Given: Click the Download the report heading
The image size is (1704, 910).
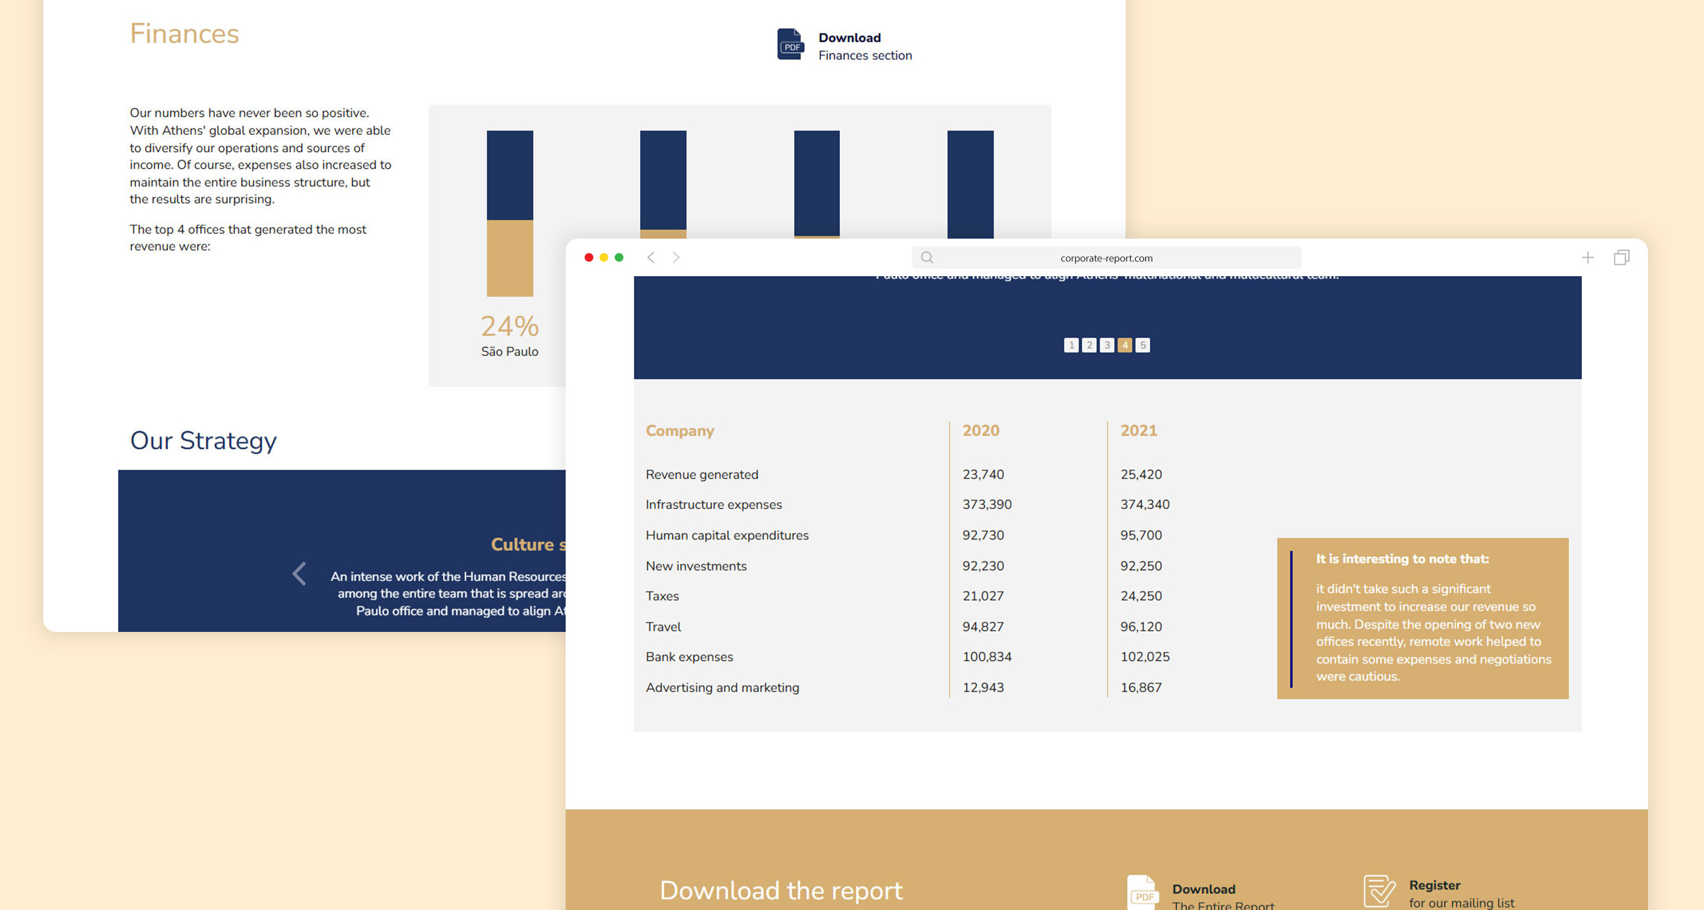Looking at the screenshot, I should tap(781, 891).
